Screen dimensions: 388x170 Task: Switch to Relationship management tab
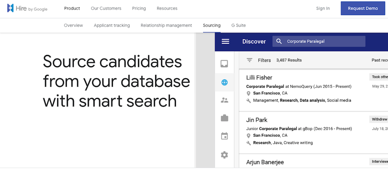(166, 25)
